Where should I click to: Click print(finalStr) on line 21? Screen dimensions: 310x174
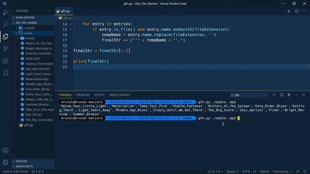tap(91, 61)
